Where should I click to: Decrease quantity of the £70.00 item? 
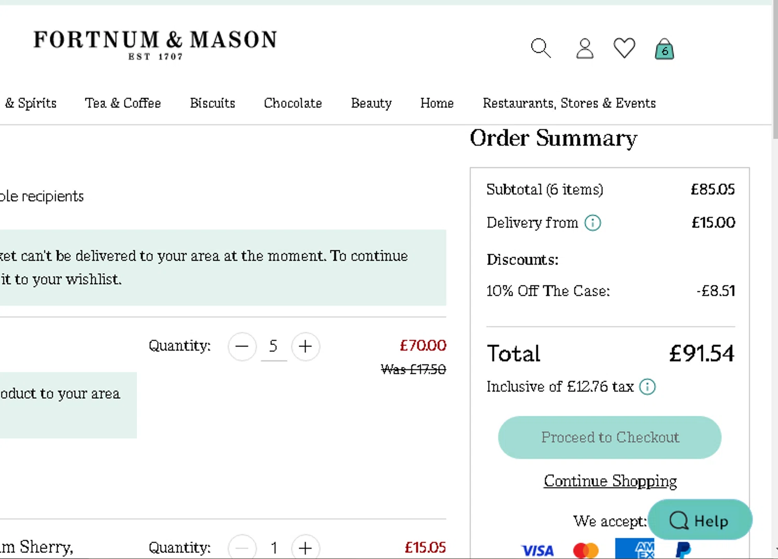pyautogui.click(x=242, y=346)
